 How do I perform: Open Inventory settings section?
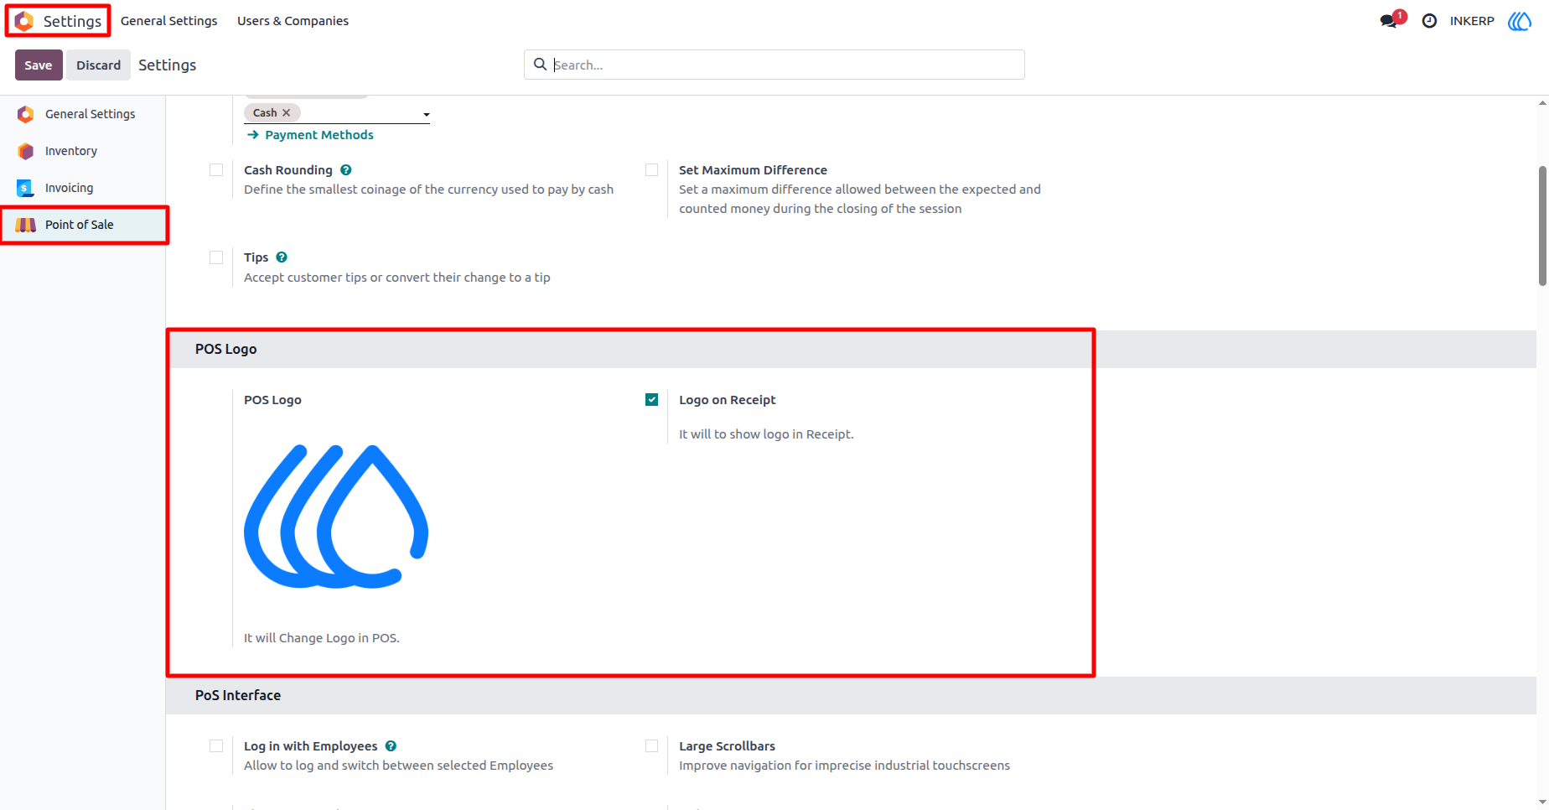tap(83, 151)
